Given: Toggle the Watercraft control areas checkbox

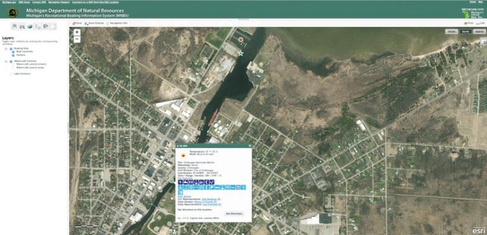Looking at the screenshot, I should click(x=13, y=67).
